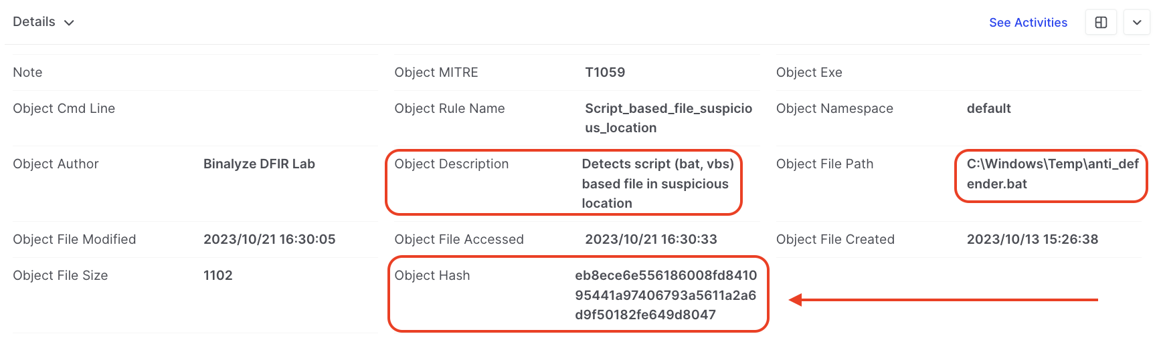The width and height of the screenshot is (1159, 354).
Task: Click the Object File Size value 1102
Action: tap(217, 275)
